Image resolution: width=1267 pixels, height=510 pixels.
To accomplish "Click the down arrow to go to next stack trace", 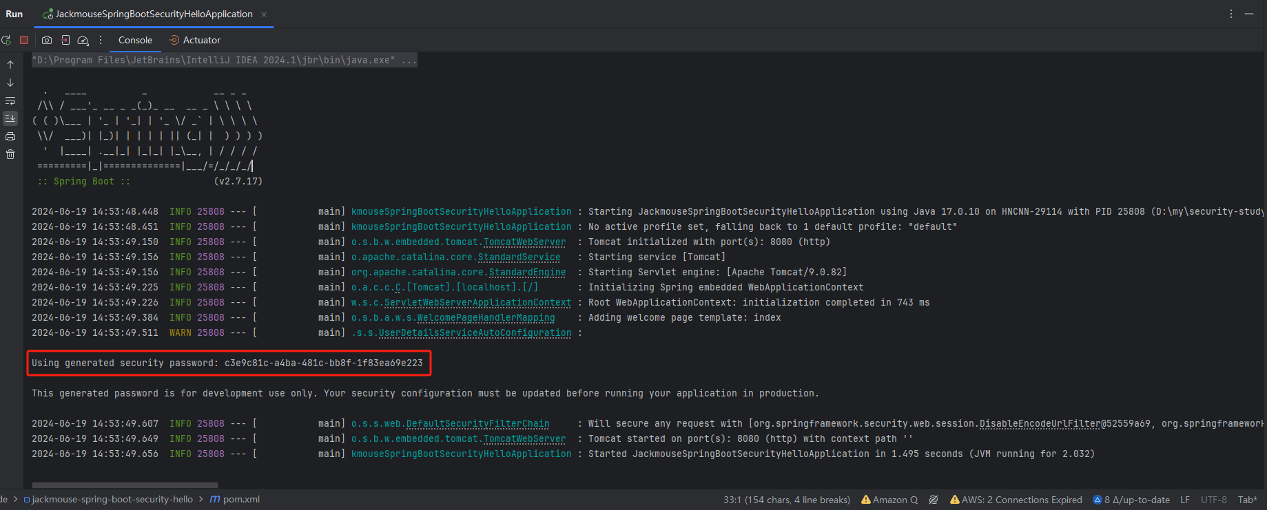I will [10, 83].
